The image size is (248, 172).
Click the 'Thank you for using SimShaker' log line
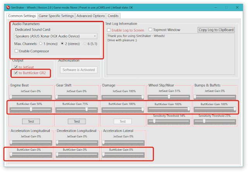point(136,36)
